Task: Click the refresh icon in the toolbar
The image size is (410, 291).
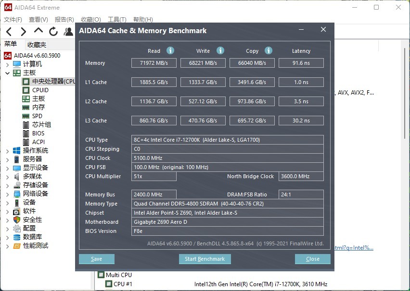Action: coord(53,31)
